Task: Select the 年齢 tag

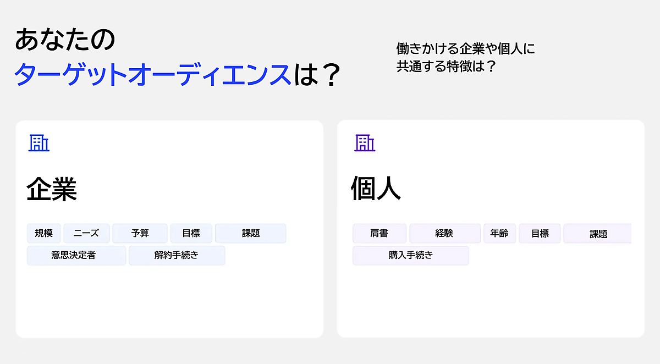Action: click(x=499, y=233)
